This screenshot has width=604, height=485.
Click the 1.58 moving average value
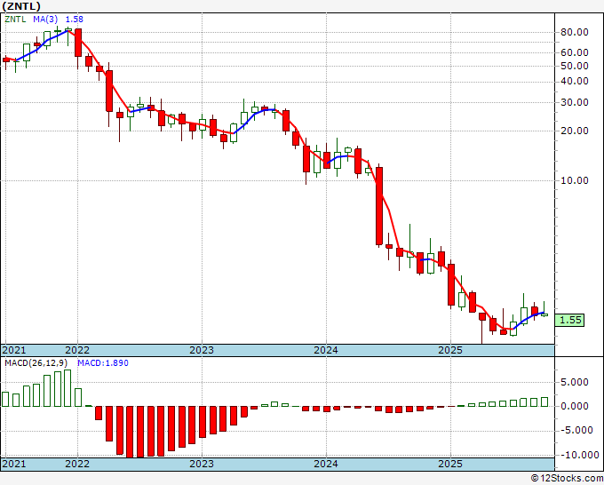click(x=74, y=20)
